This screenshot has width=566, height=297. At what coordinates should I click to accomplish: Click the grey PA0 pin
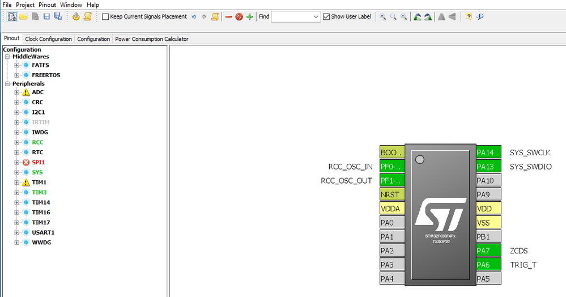pyautogui.click(x=392, y=223)
